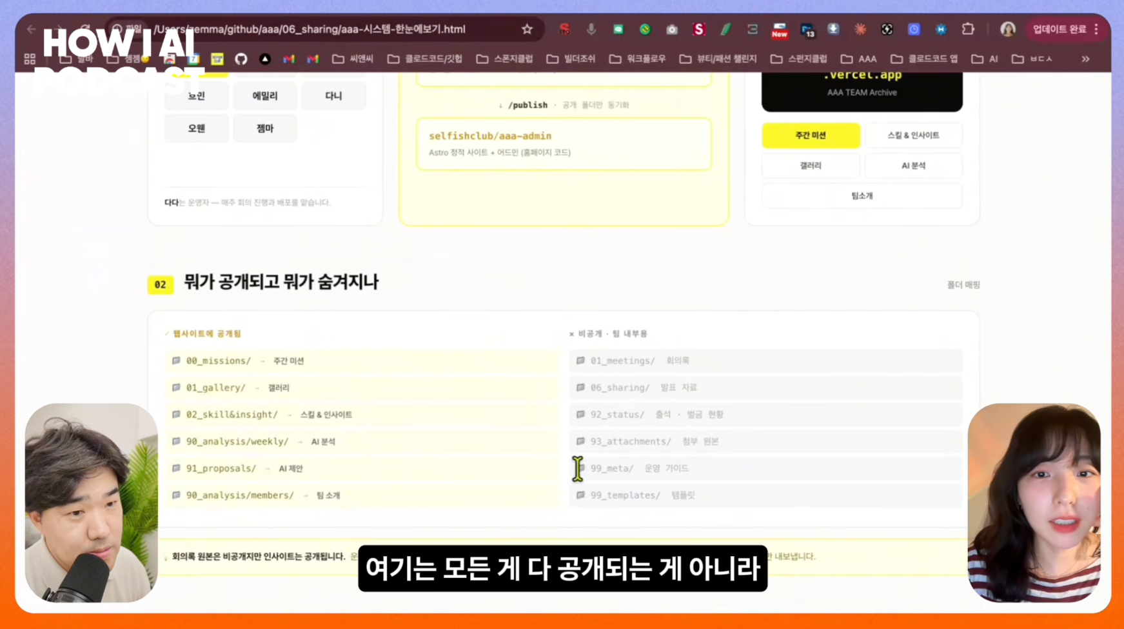Image resolution: width=1124 pixels, height=629 pixels.
Task: Select the 오웬 member chip
Action: 197,128
